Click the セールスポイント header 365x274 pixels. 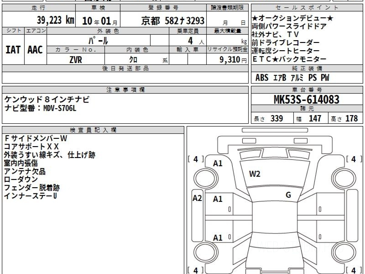(x=307, y=8)
